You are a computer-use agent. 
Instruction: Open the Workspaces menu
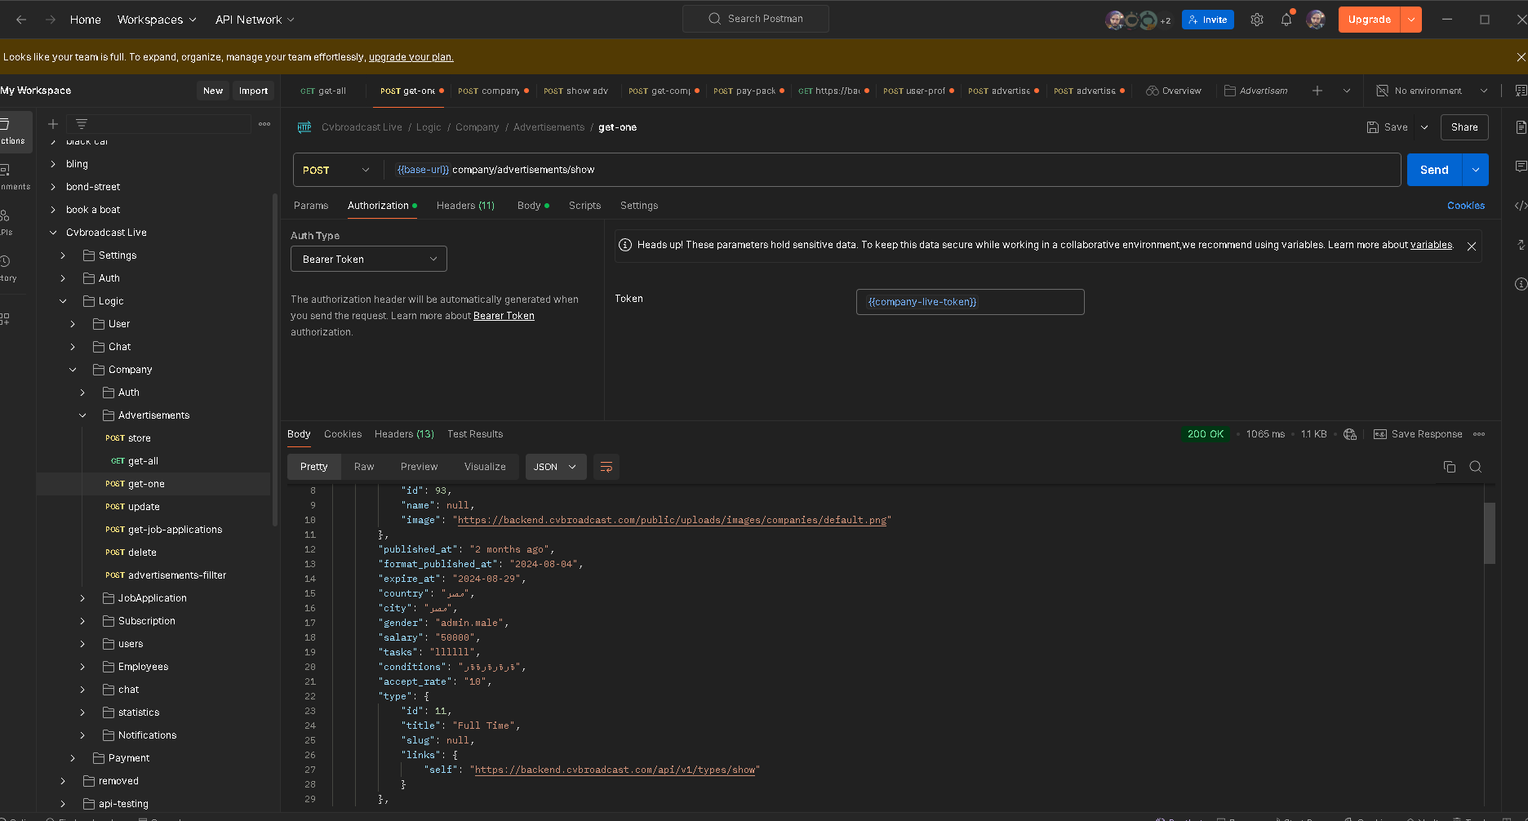[157, 20]
